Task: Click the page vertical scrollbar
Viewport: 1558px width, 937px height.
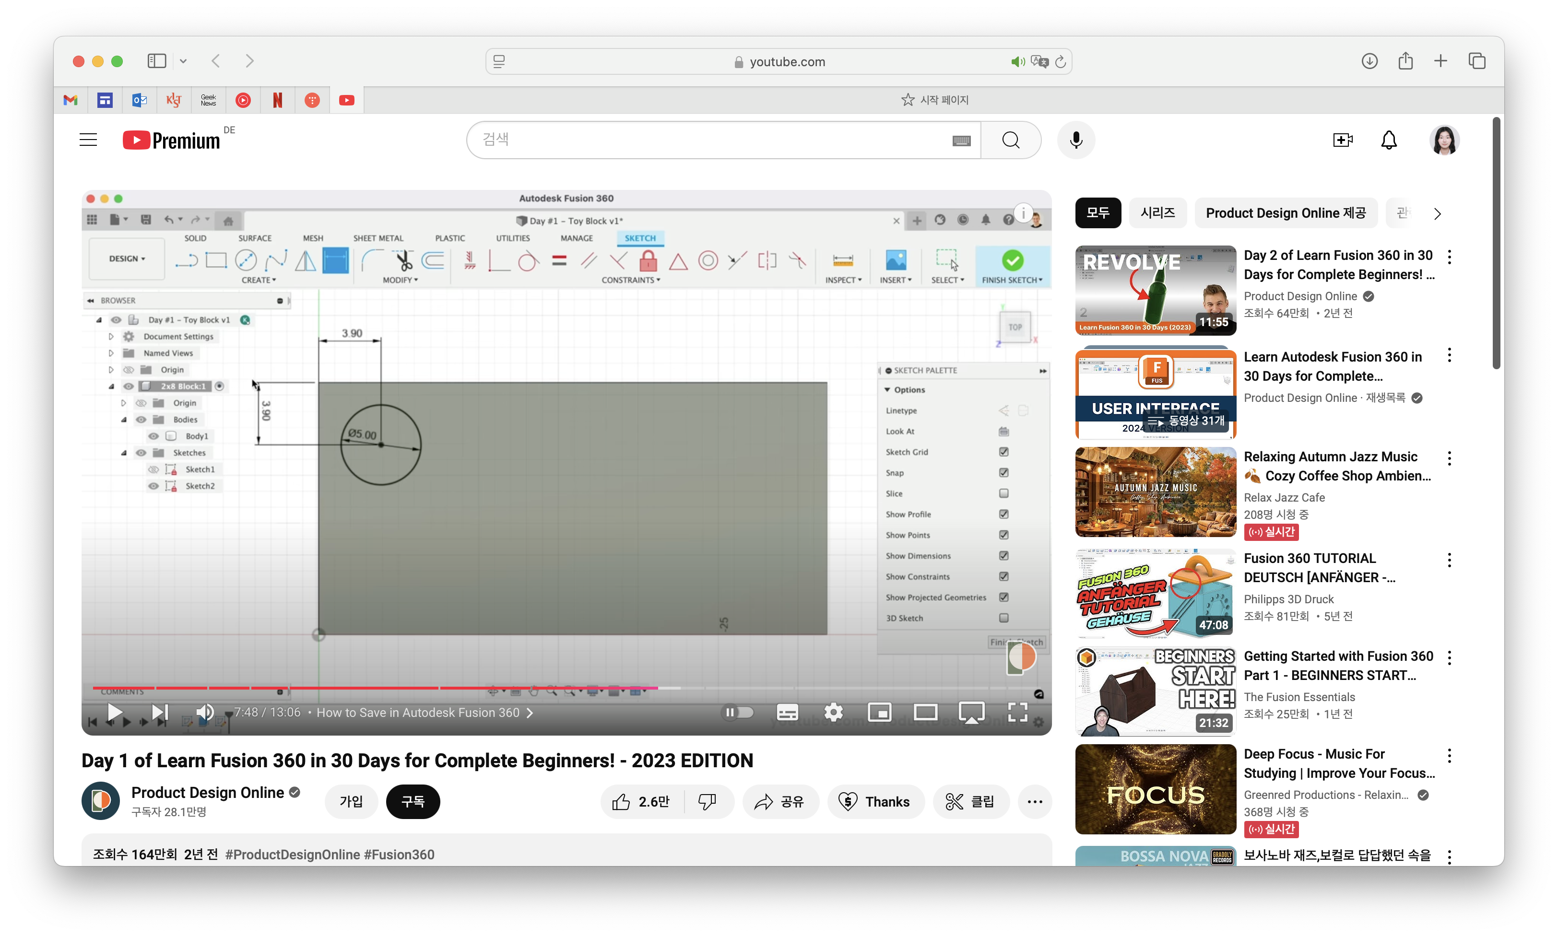Action: 1496,243
